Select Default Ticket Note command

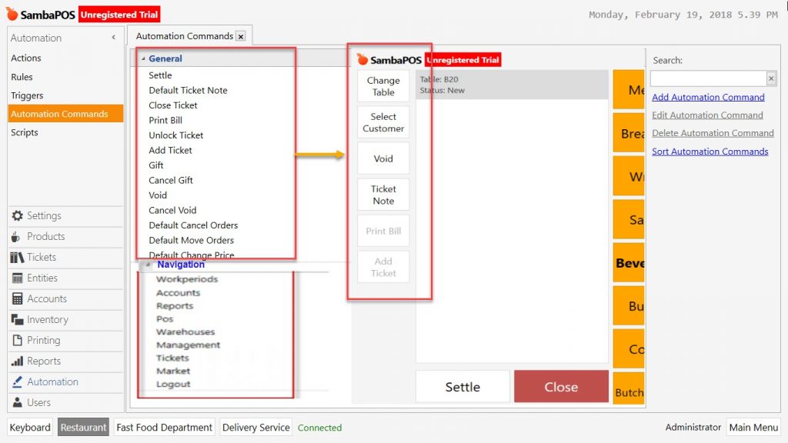pos(188,91)
